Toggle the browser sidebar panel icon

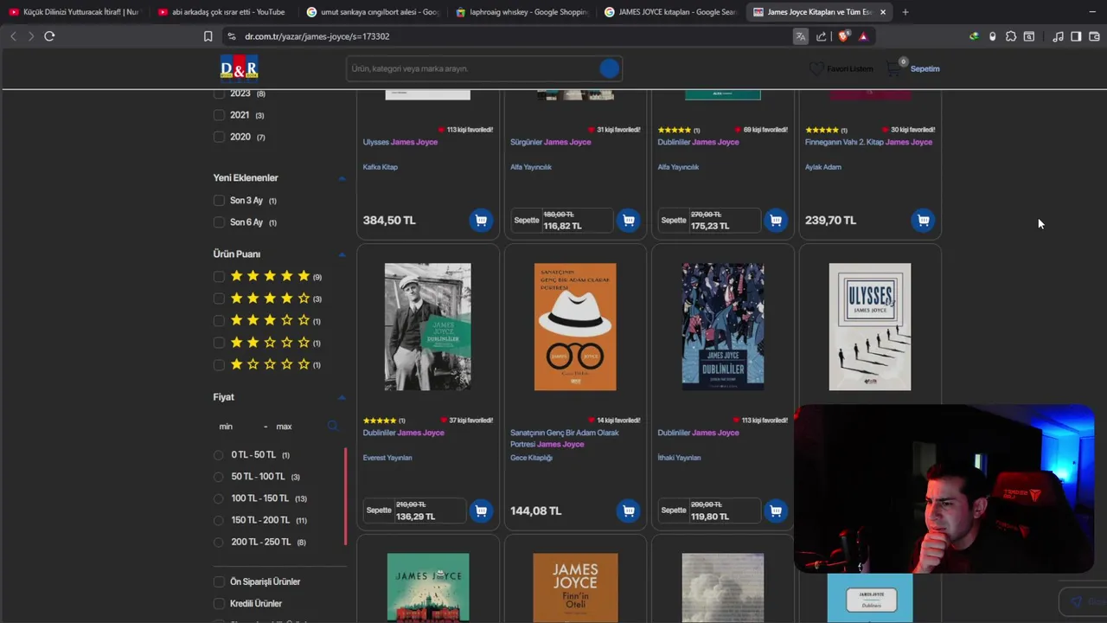pos(1076,36)
